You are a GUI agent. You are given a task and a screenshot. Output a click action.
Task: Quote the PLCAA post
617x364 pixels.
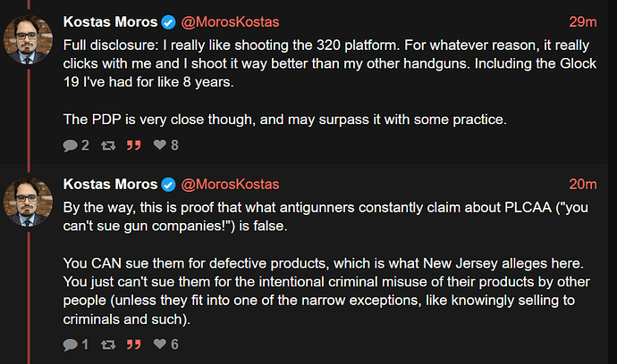(x=134, y=343)
